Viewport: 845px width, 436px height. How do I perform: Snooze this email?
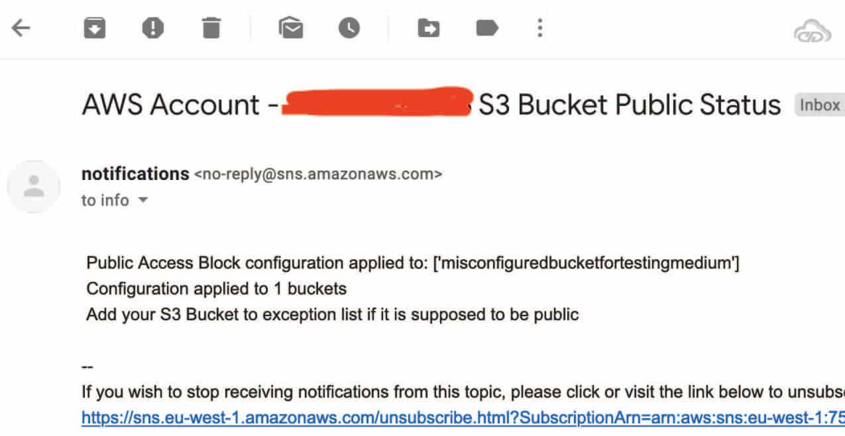349,28
